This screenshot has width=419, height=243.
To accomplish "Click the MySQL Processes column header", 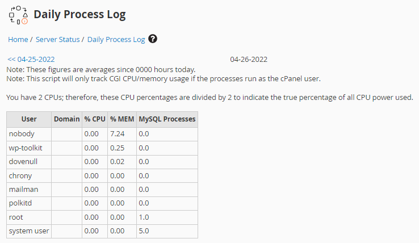I will tap(167, 119).
